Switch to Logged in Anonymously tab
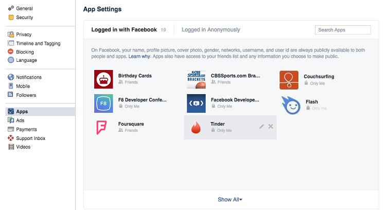 [x=210, y=30]
